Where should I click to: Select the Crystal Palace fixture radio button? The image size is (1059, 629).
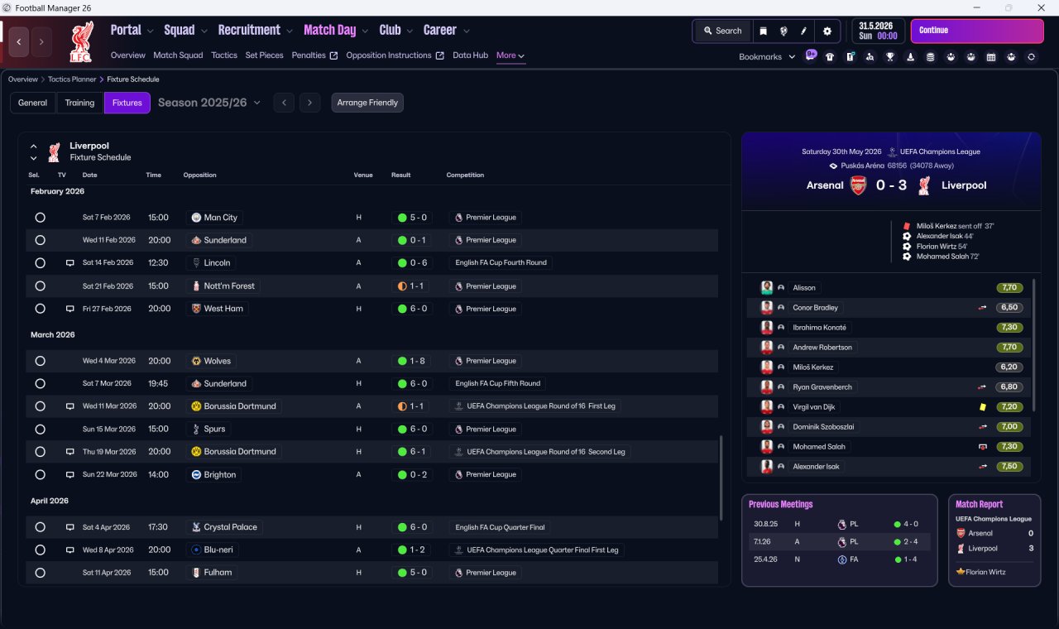pos(40,527)
